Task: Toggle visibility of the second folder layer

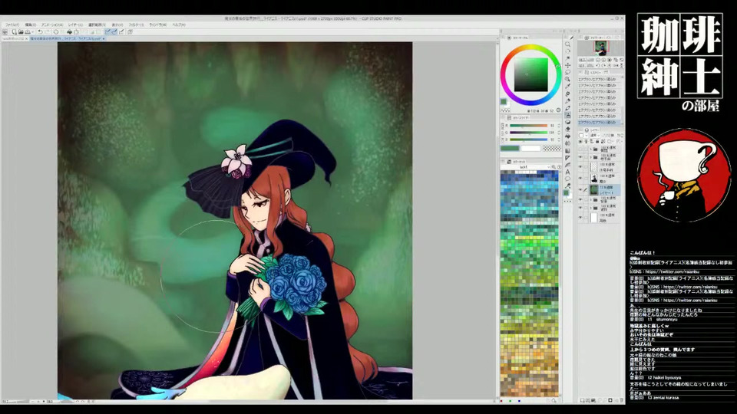Action: point(580,157)
